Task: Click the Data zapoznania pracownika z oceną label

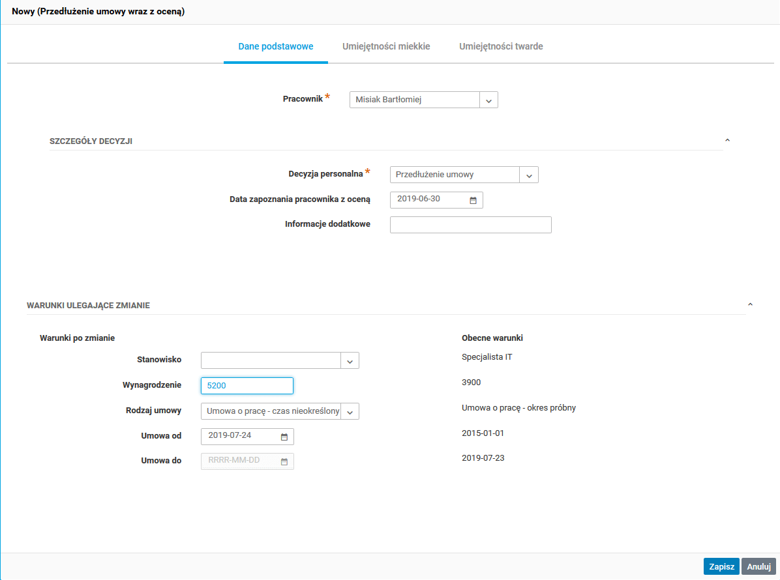Action: pyautogui.click(x=300, y=199)
